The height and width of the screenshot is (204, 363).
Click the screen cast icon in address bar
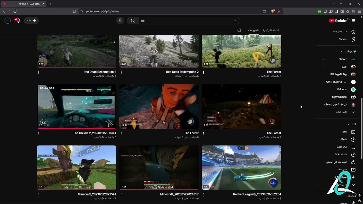[264, 11]
